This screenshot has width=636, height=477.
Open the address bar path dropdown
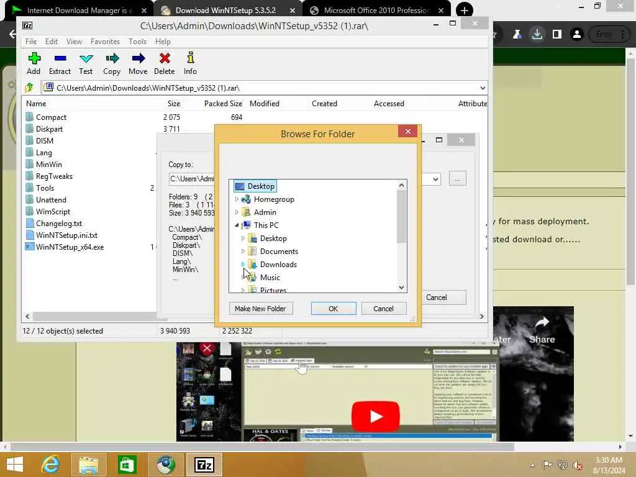(x=482, y=88)
